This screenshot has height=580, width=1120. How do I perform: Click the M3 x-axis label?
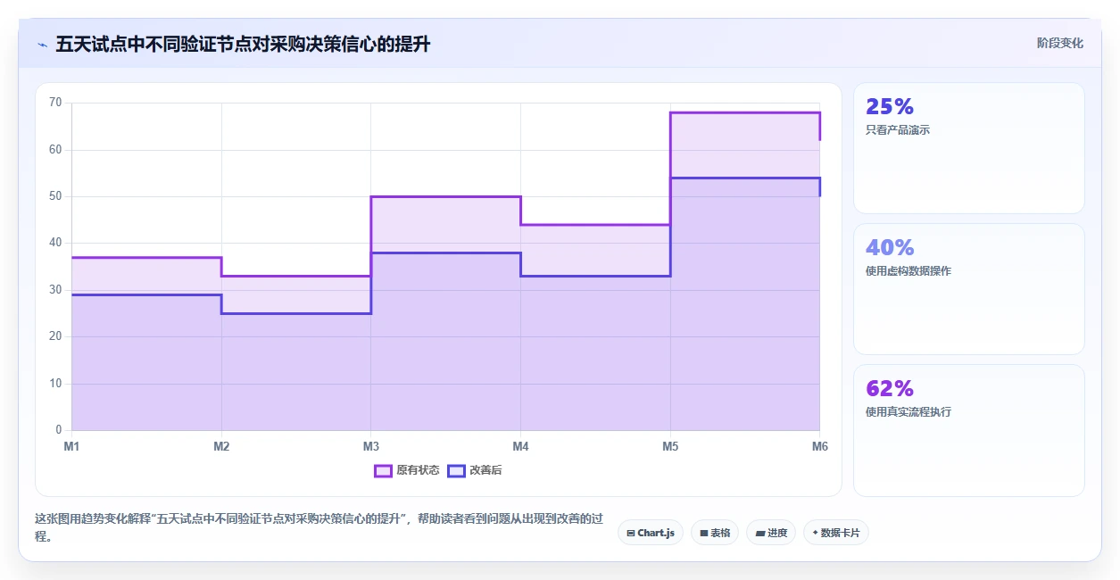tap(370, 446)
